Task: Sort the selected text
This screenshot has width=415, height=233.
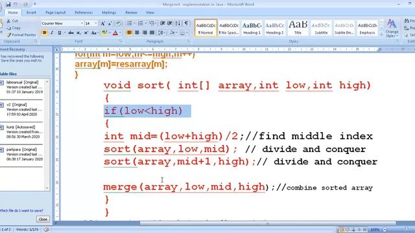Action: (178, 23)
